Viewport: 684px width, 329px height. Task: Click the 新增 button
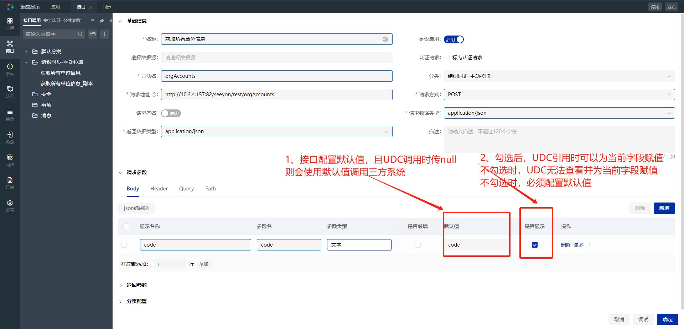pos(664,208)
